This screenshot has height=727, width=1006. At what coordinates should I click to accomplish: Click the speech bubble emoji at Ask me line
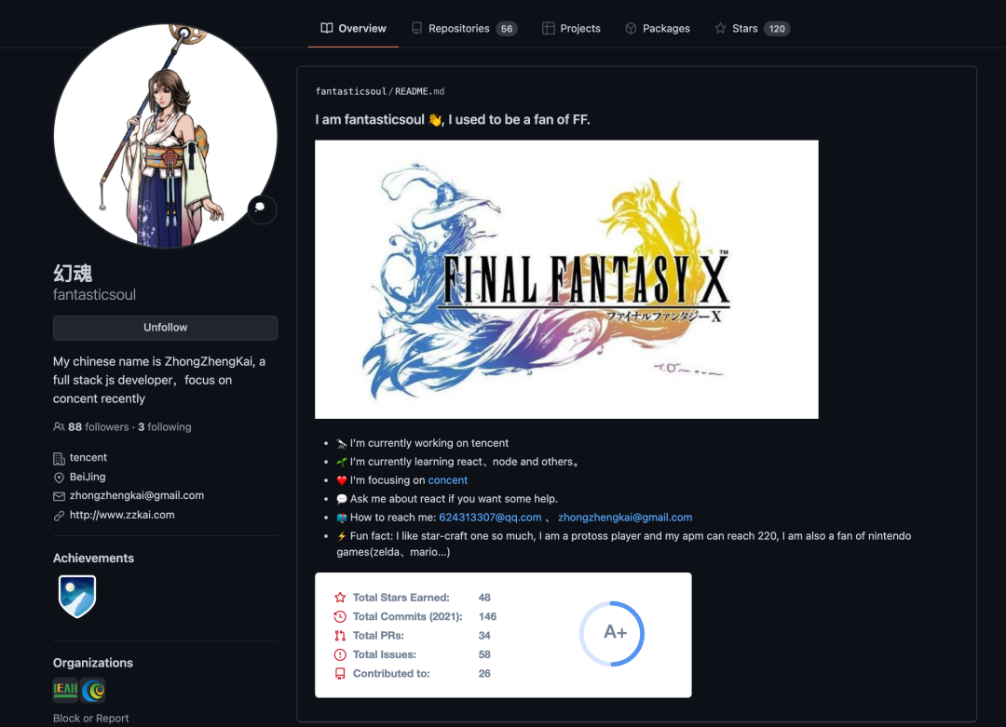pos(342,500)
